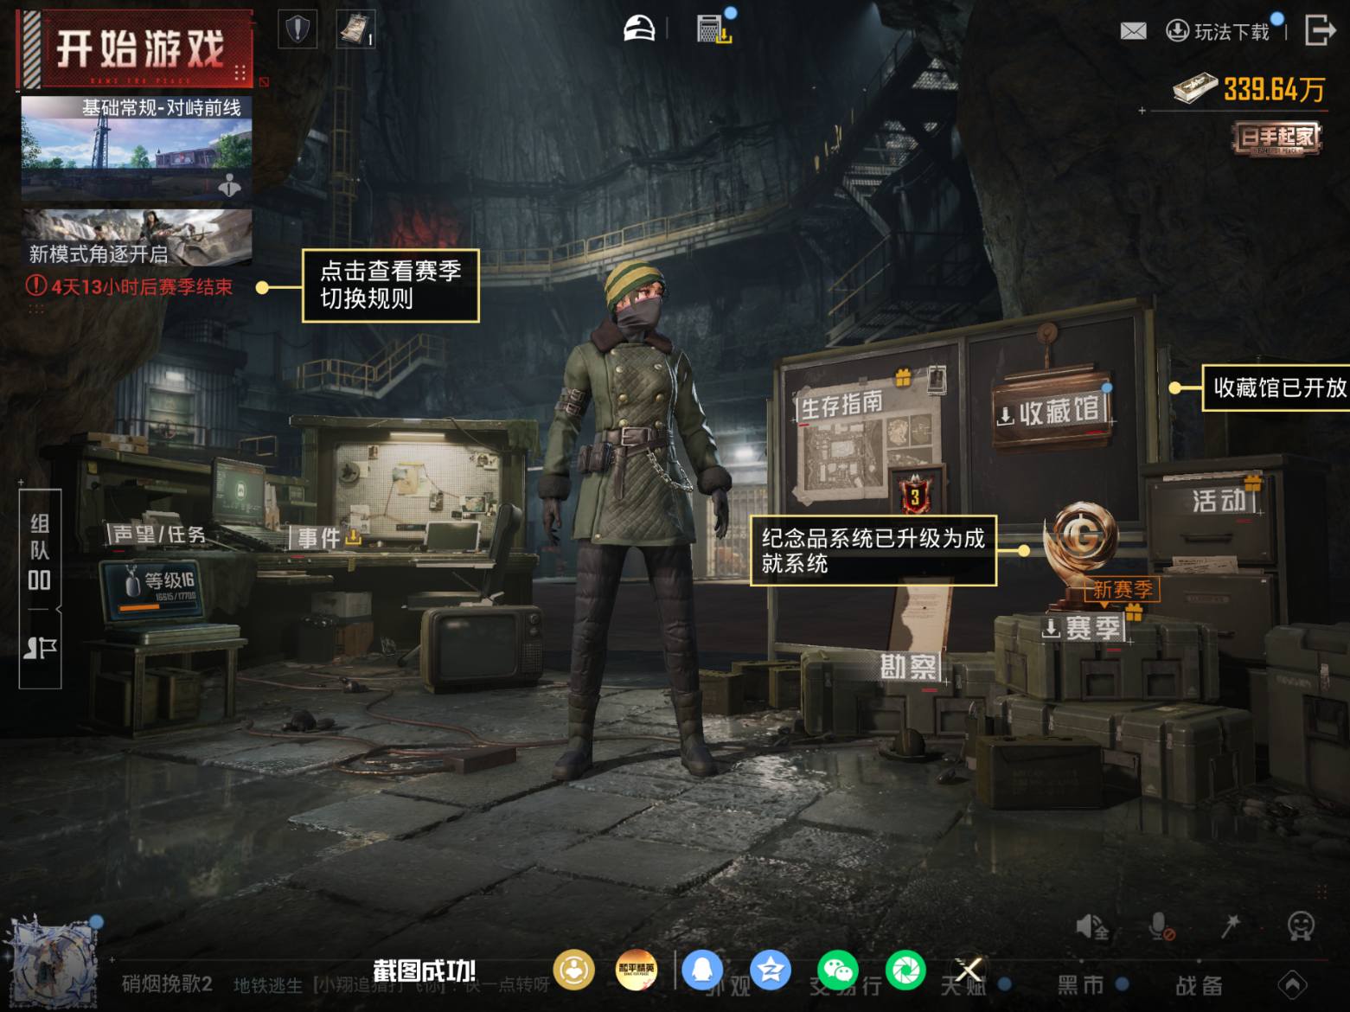The width and height of the screenshot is (1350, 1012).
Task: Open the calculator download icon
Action: [714, 29]
